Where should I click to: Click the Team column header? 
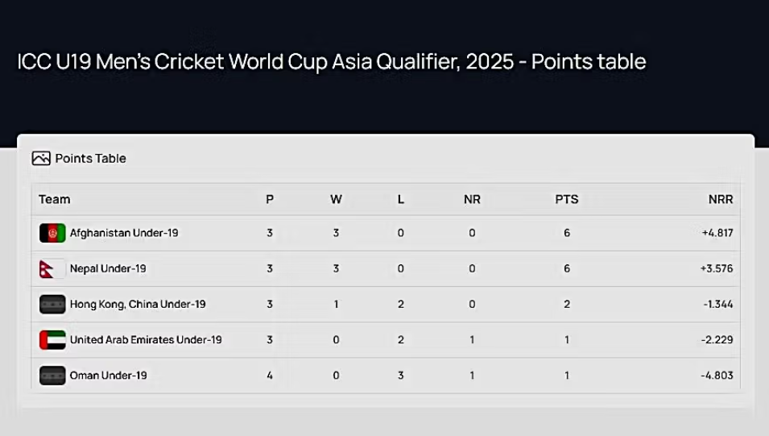[55, 199]
